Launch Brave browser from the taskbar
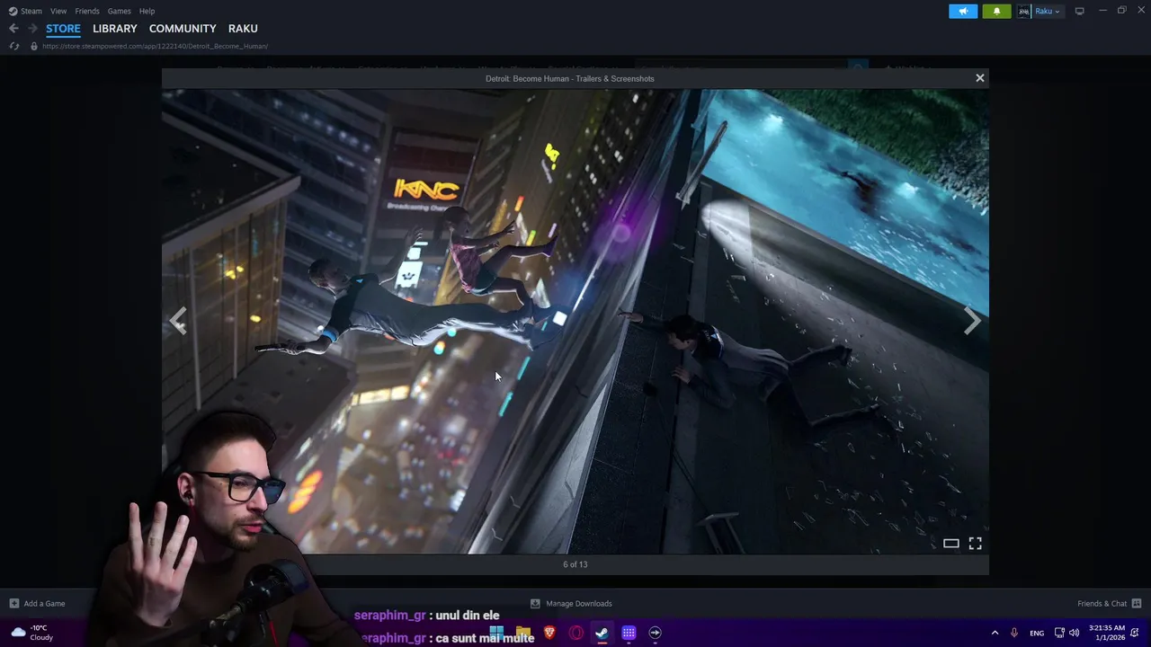The image size is (1151, 647). 549,633
